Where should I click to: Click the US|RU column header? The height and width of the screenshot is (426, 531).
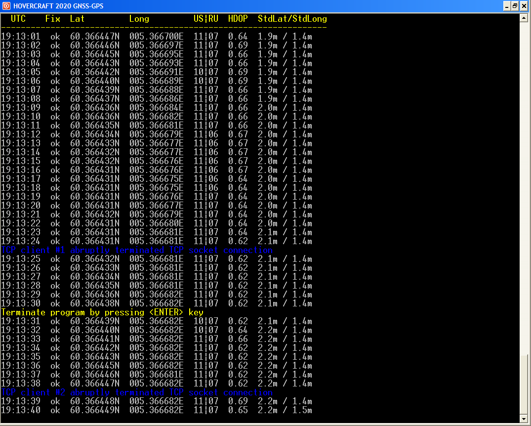coord(205,19)
